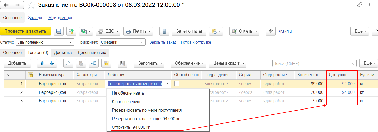The width and height of the screenshot is (378, 132).
Task: Move row down with blue arrow
Action: (51, 63)
